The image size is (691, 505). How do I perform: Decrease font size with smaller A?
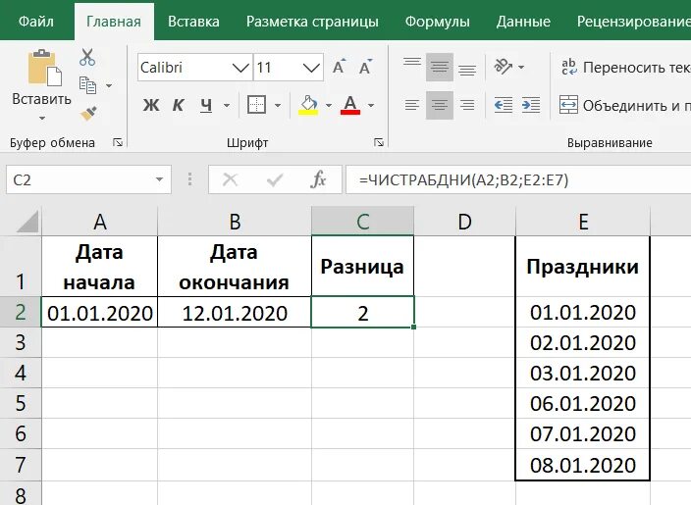(x=365, y=67)
